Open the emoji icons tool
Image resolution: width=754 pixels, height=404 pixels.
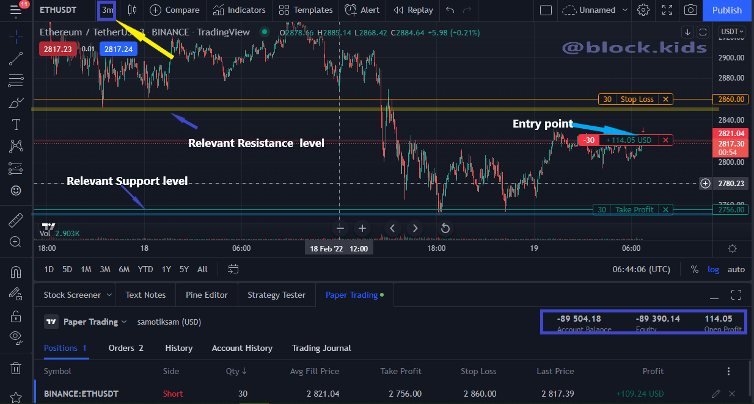pos(16,190)
